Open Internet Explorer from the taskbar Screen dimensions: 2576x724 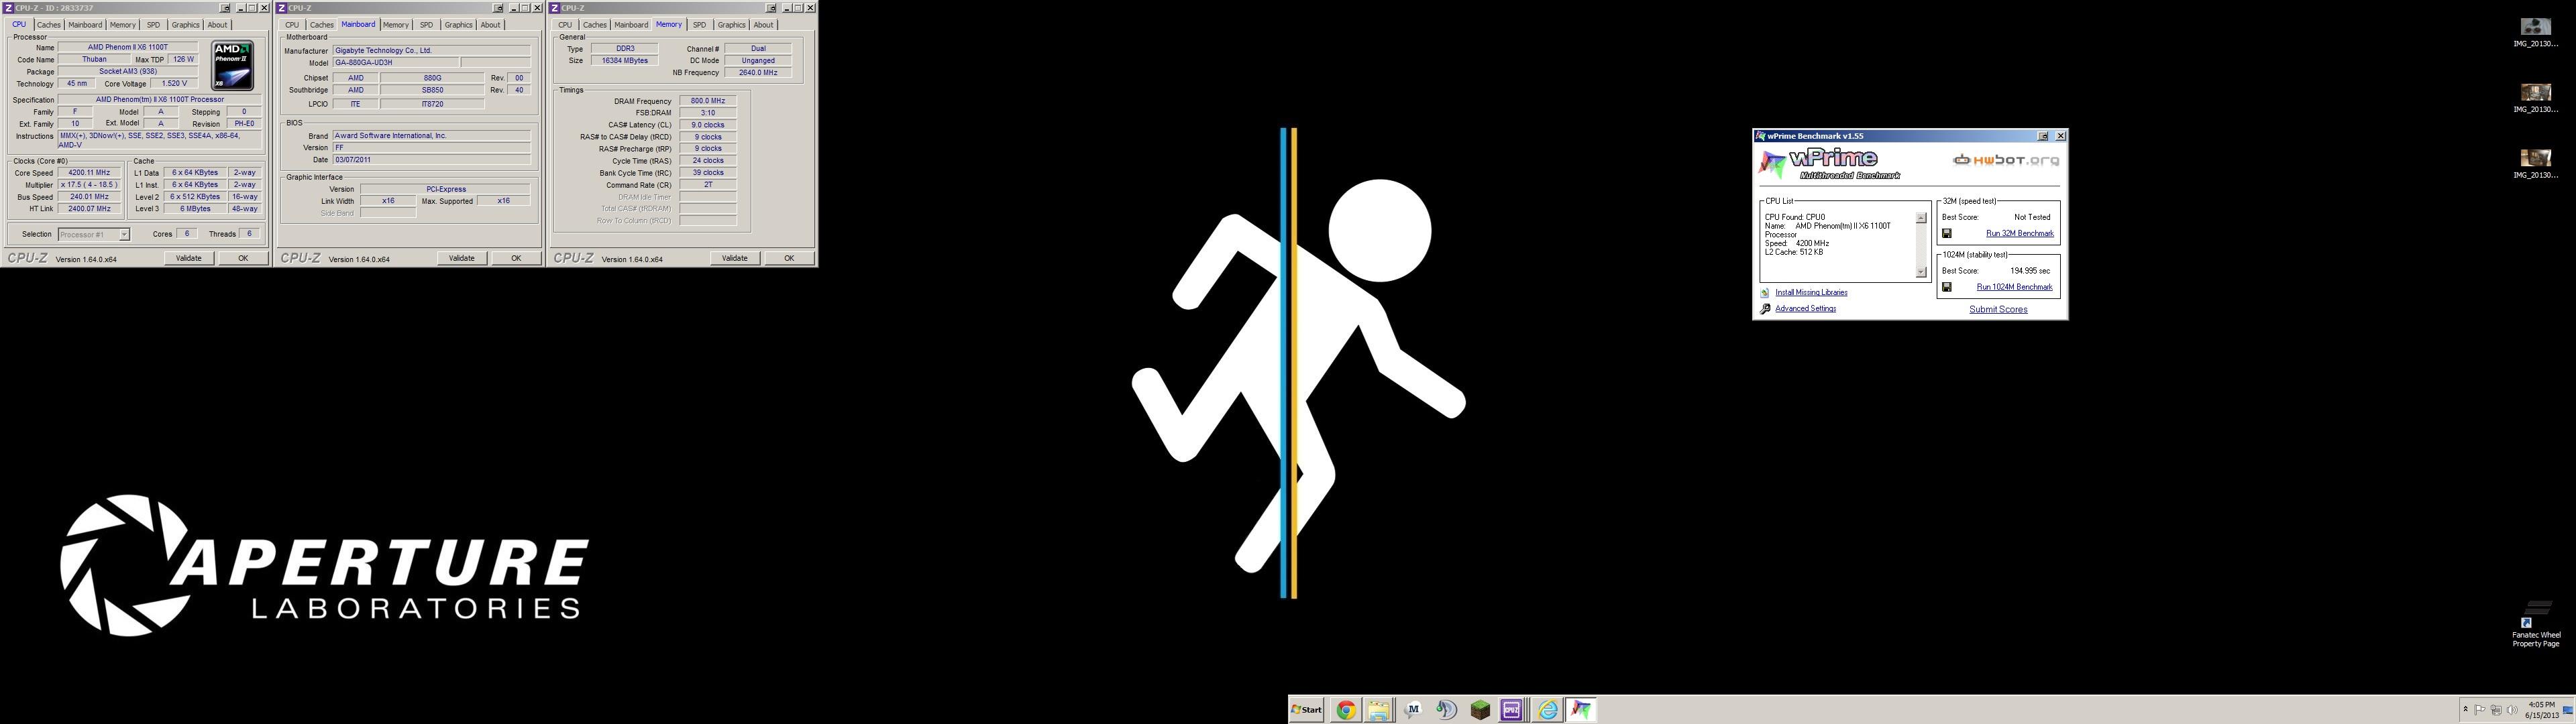1548,710
